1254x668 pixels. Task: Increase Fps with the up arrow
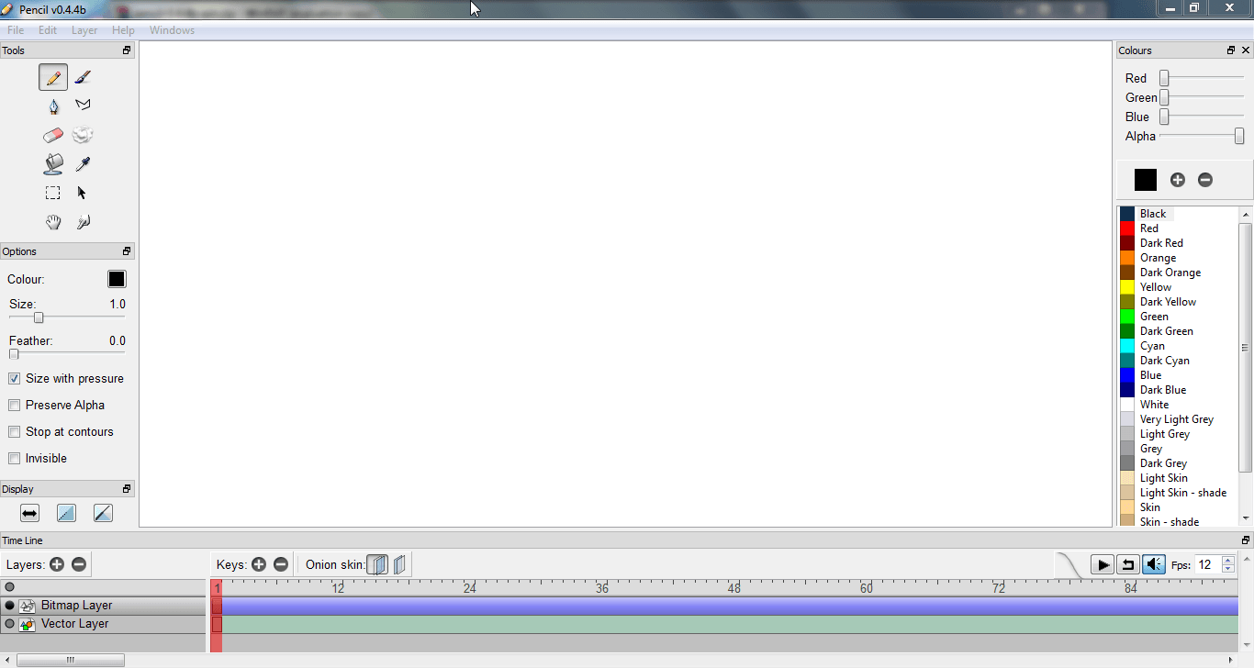pyautogui.click(x=1228, y=561)
